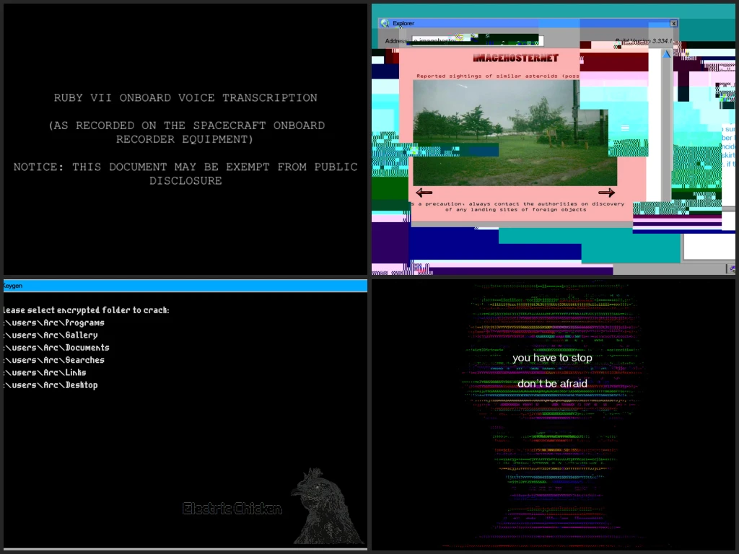
Task: Click the blue scroll-up triangle in Explorer
Action: coord(667,54)
